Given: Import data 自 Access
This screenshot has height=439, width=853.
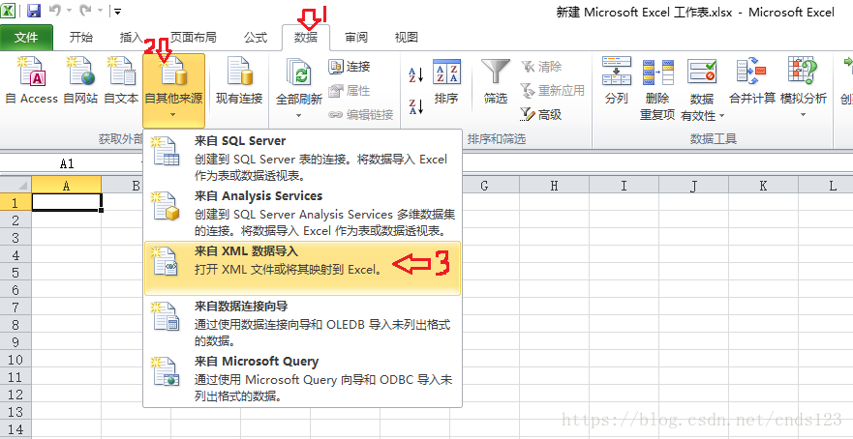Looking at the screenshot, I should tap(32, 80).
